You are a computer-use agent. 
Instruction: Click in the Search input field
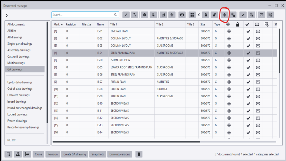(x=82, y=15)
